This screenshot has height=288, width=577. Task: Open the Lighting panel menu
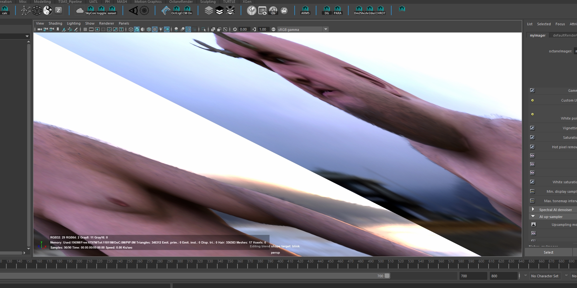[74, 23]
